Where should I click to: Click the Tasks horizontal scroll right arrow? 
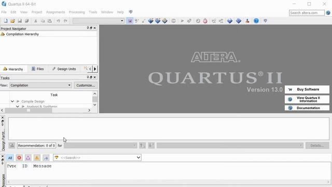[89, 110]
